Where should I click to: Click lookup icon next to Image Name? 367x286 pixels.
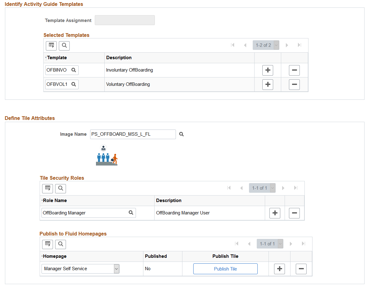(181, 134)
